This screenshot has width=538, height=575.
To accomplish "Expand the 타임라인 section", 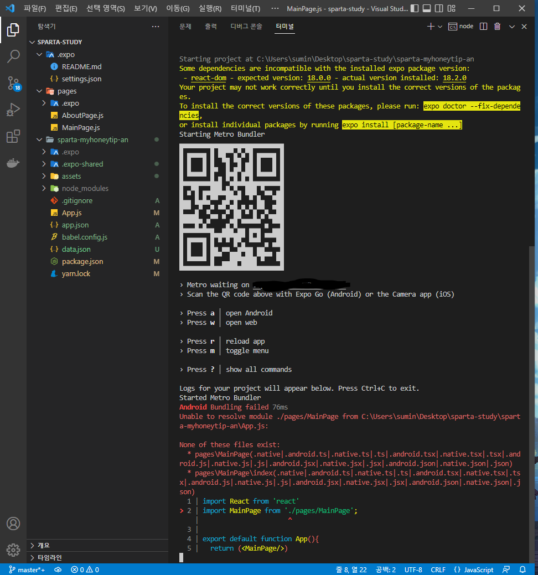I will [x=97, y=557].
